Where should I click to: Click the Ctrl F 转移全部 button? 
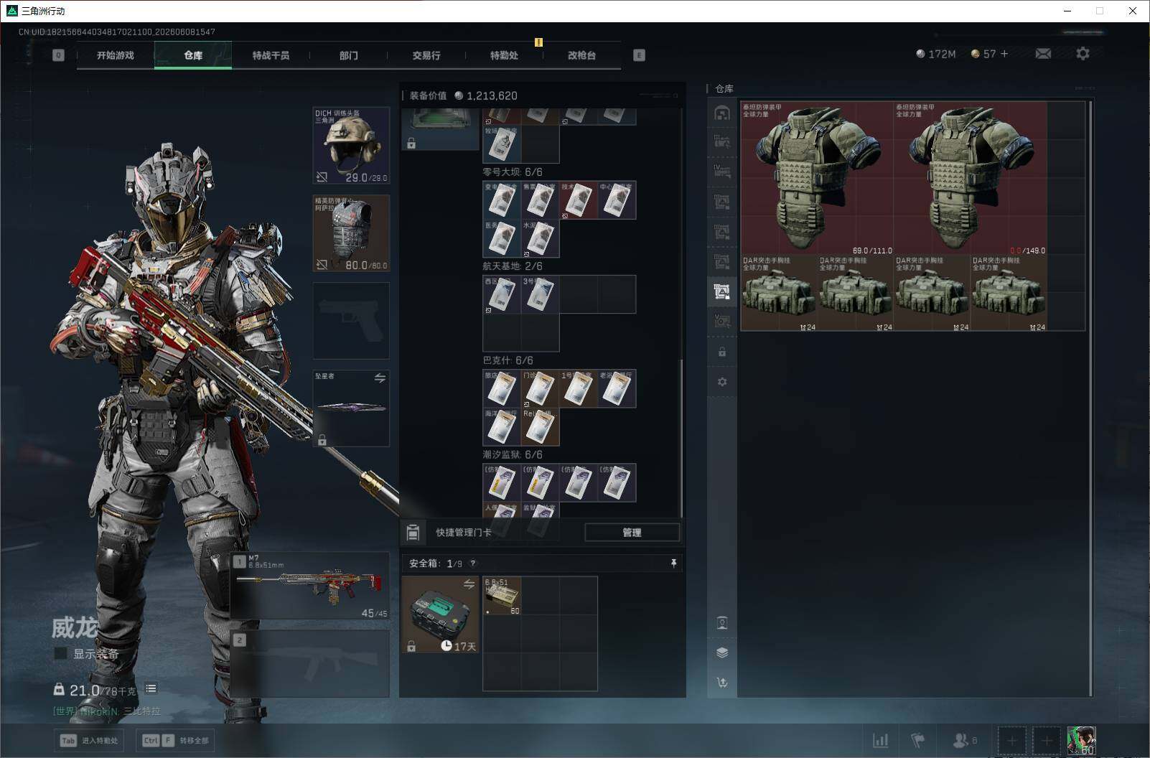pyautogui.click(x=176, y=740)
